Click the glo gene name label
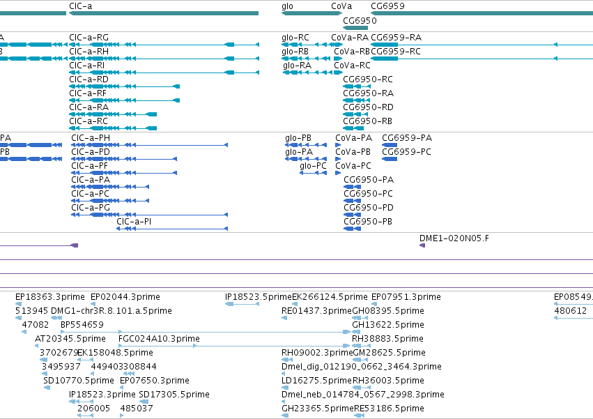 click(287, 6)
